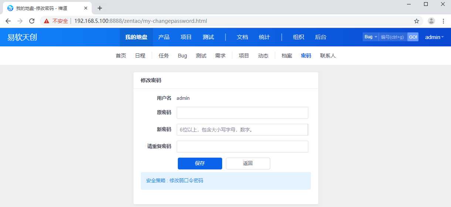Click the insecure warning triangle icon
The image size is (451, 207).
point(47,21)
